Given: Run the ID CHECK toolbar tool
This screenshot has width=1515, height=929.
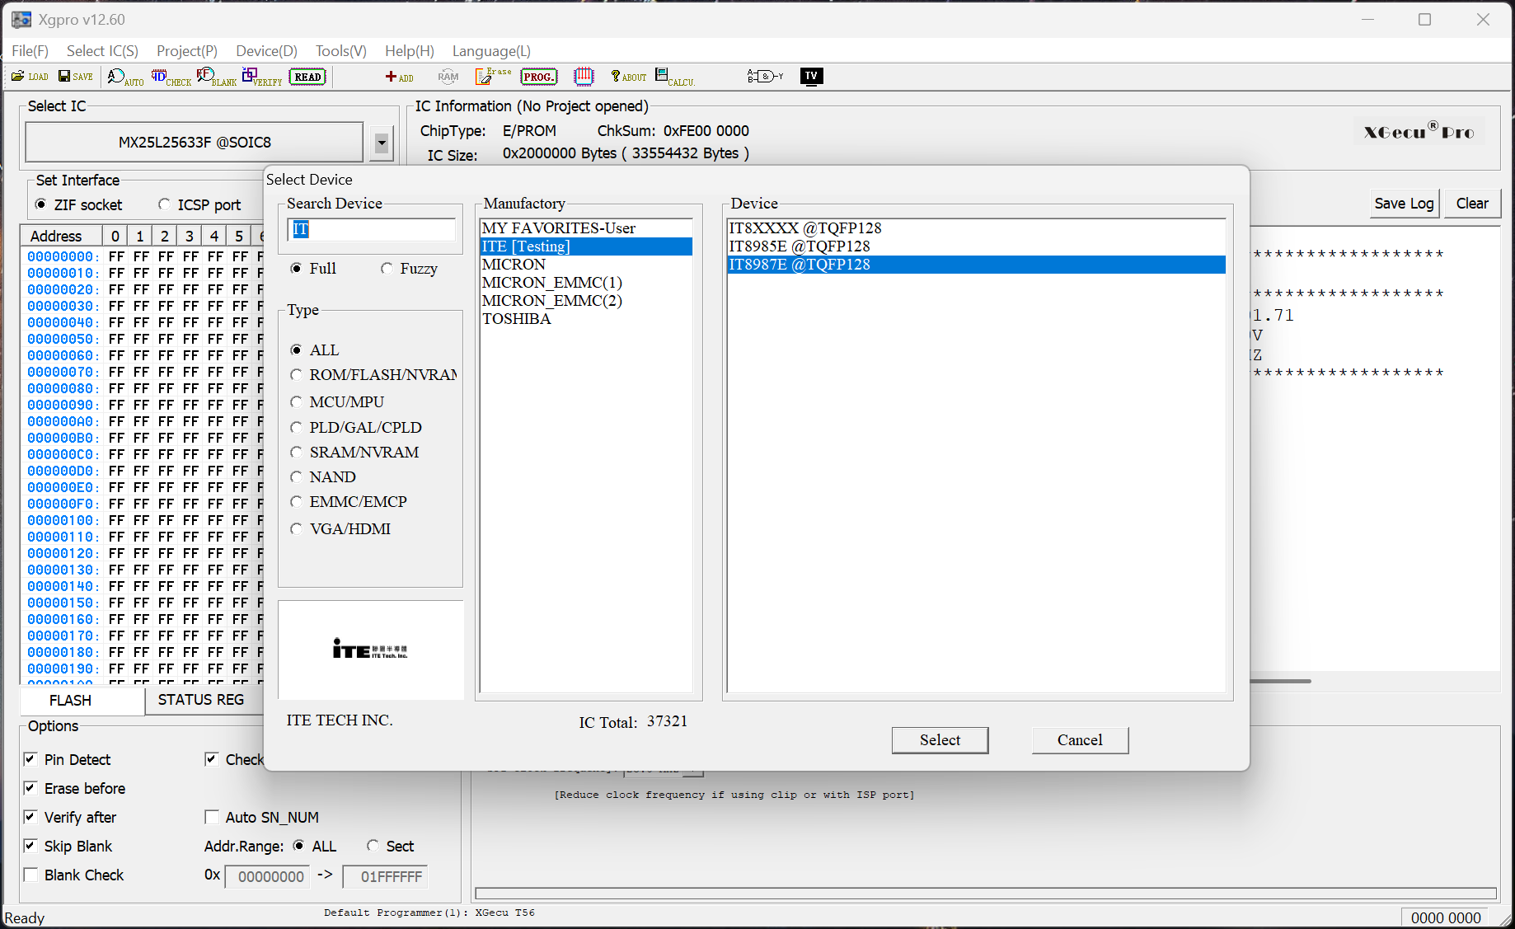Looking at the screenshot, I should pyautogui.click(x=171, y=77).
